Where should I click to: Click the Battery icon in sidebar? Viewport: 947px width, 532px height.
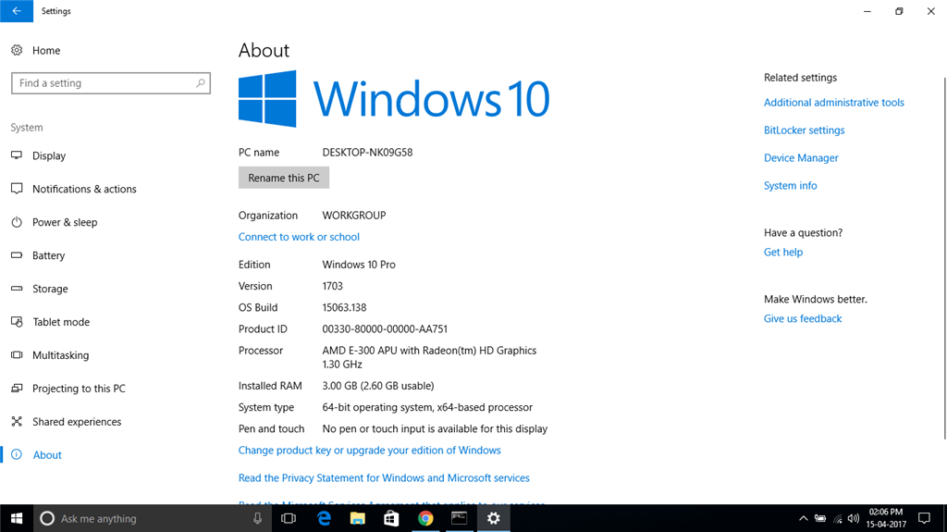tap(17, 255)
